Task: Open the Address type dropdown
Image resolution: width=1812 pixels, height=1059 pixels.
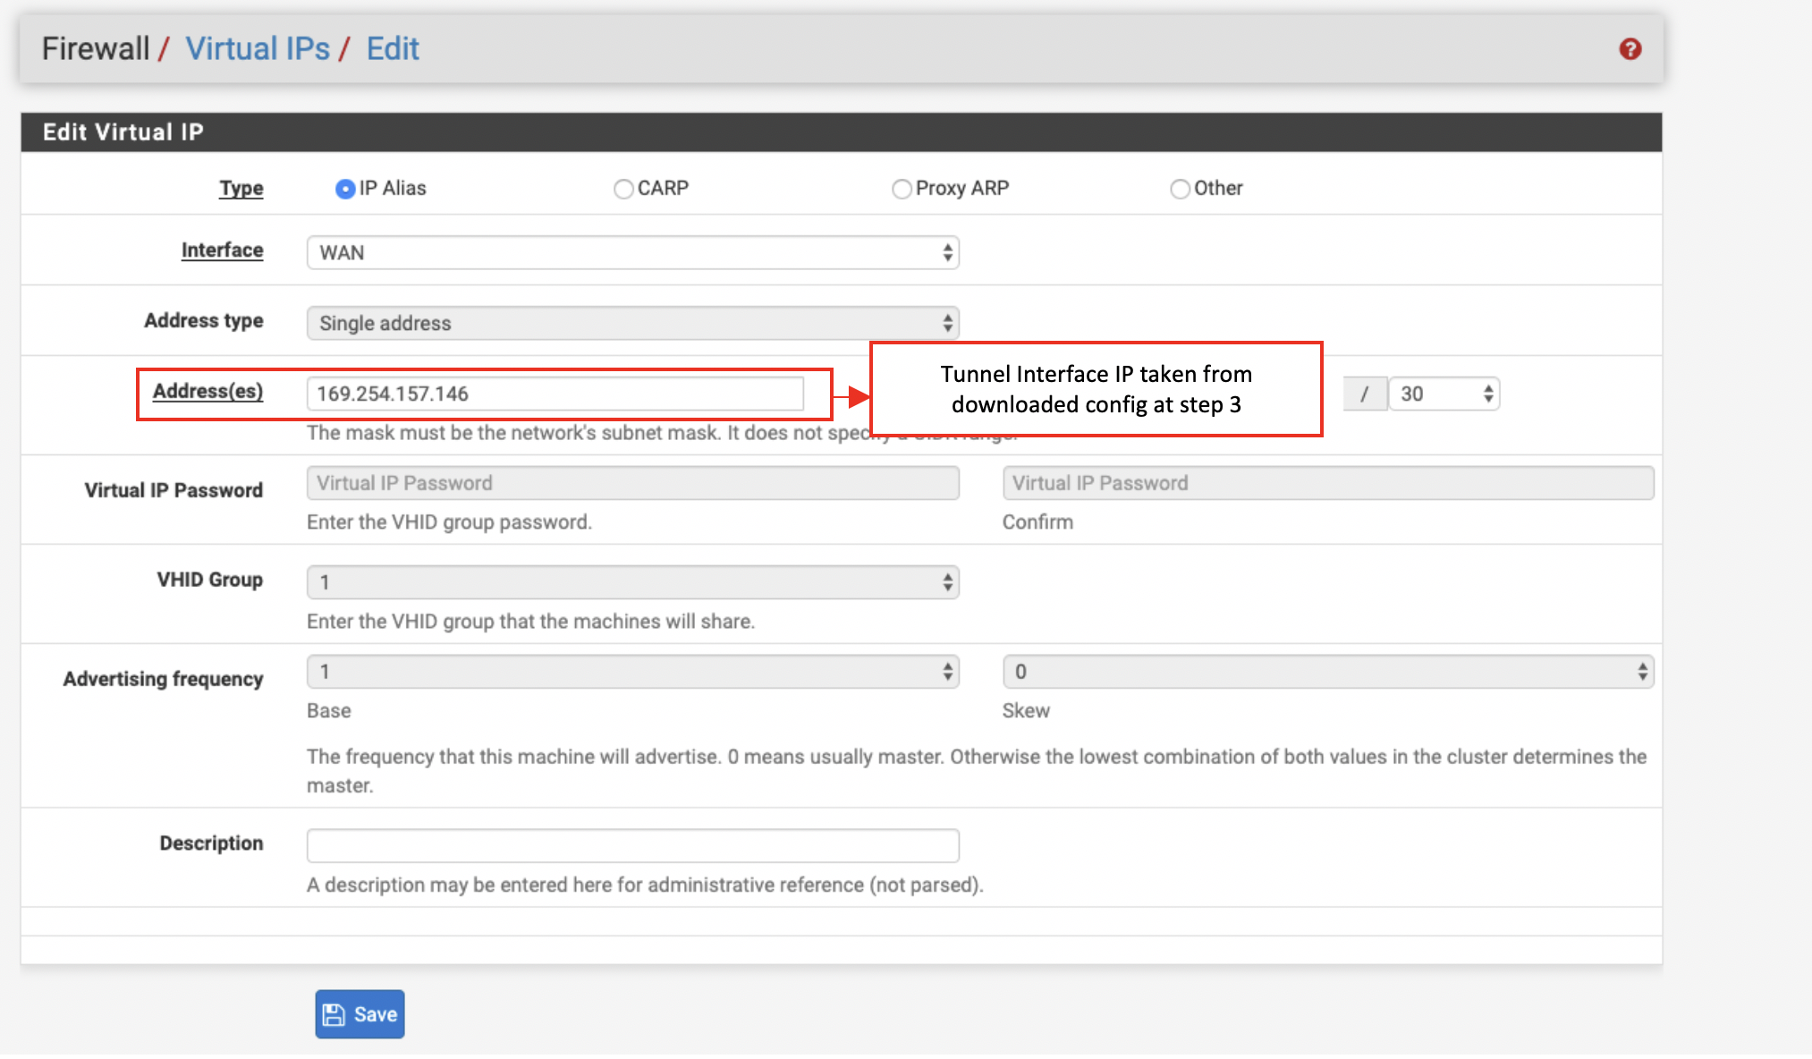Action: point(632,323)
